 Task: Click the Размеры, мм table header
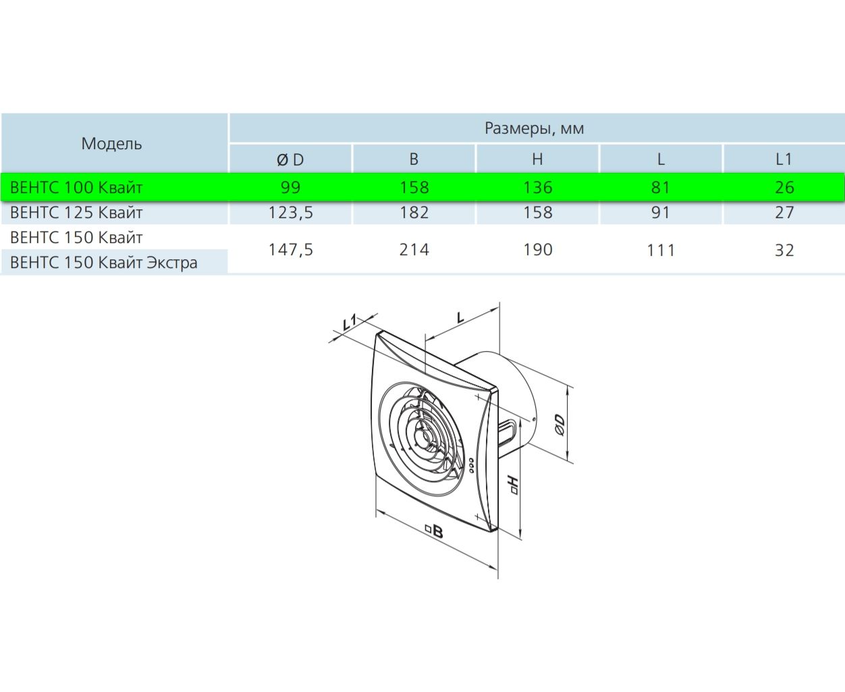(x=534, y=128)
